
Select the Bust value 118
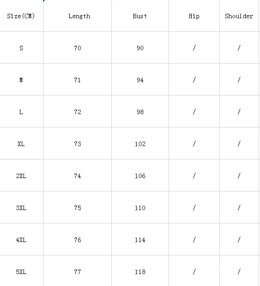pos(140,271)
